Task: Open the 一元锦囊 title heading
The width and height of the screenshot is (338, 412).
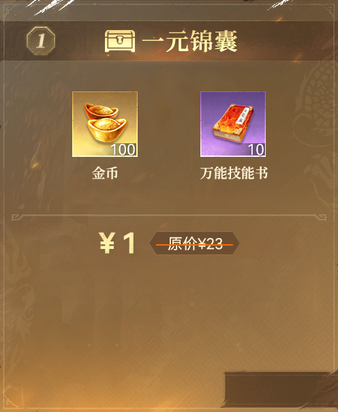Action: 189,41
